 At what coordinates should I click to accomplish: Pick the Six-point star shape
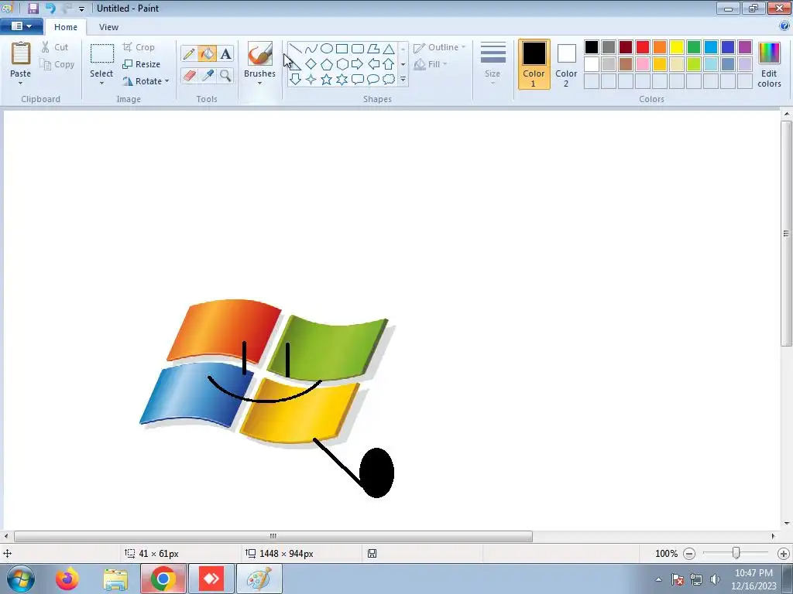click(342, 80)
